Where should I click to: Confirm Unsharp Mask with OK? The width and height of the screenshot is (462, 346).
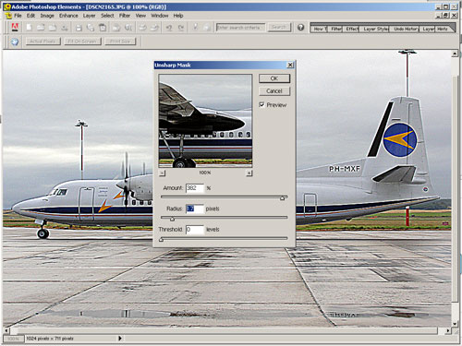point(274,78)
